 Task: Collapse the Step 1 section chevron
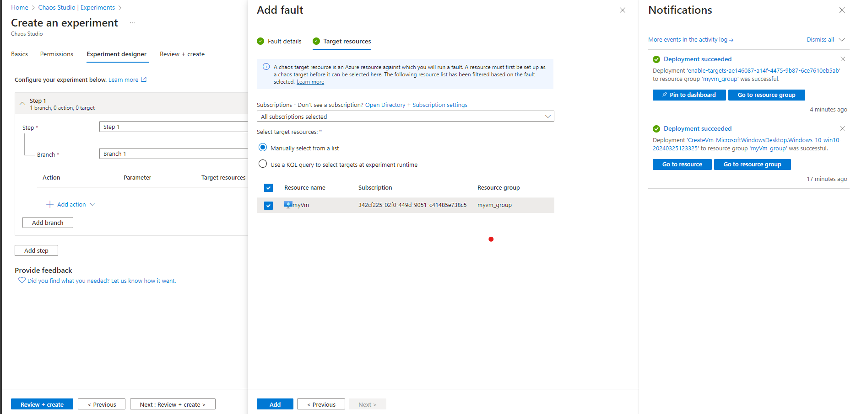[x=22, y=104]
